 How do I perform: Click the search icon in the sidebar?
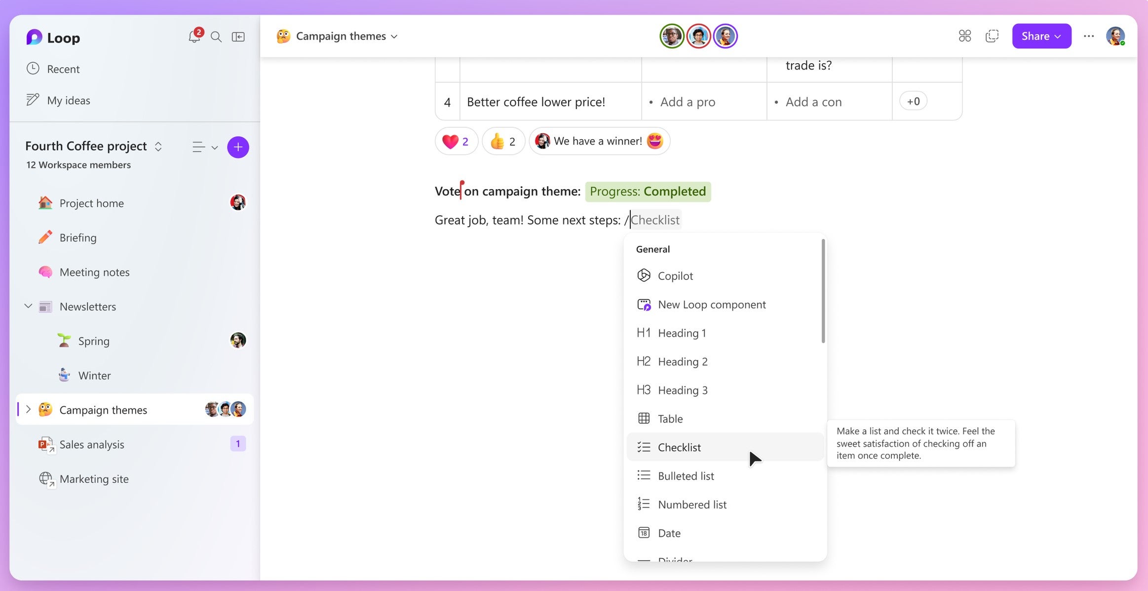216,37
